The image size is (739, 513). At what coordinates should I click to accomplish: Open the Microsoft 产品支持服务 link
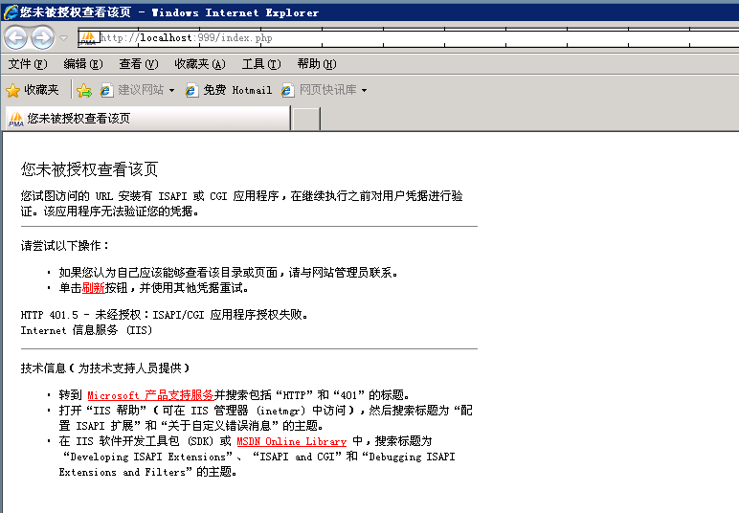click(150, 395)
